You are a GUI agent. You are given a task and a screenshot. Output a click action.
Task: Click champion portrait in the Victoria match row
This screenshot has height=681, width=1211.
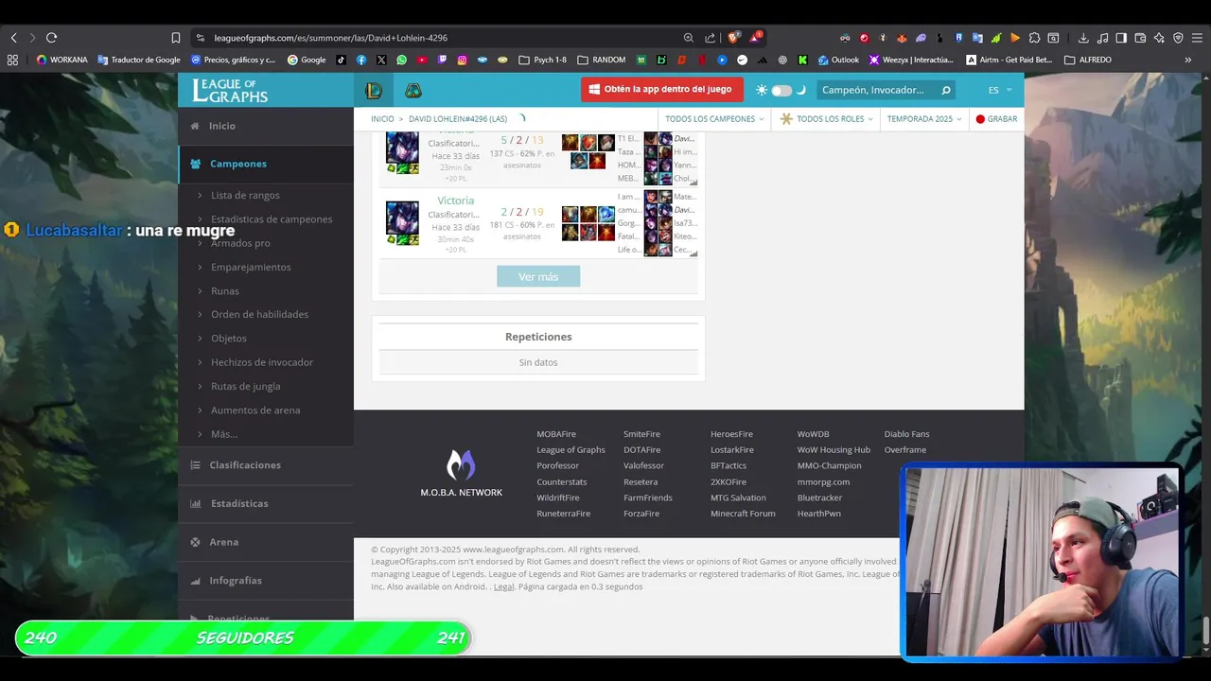point(402,217)
